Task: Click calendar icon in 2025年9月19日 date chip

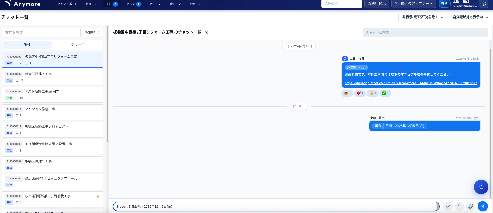Action: 287,46
